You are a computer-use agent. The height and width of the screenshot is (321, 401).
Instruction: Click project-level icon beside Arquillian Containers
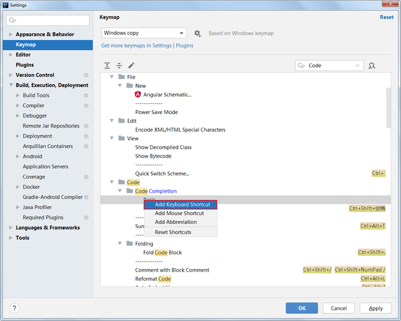(86, 146)
